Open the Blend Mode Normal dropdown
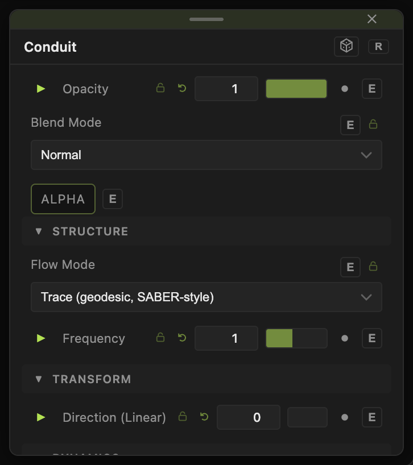This screenshot has width=413, height=465. (x=206, y=155)
